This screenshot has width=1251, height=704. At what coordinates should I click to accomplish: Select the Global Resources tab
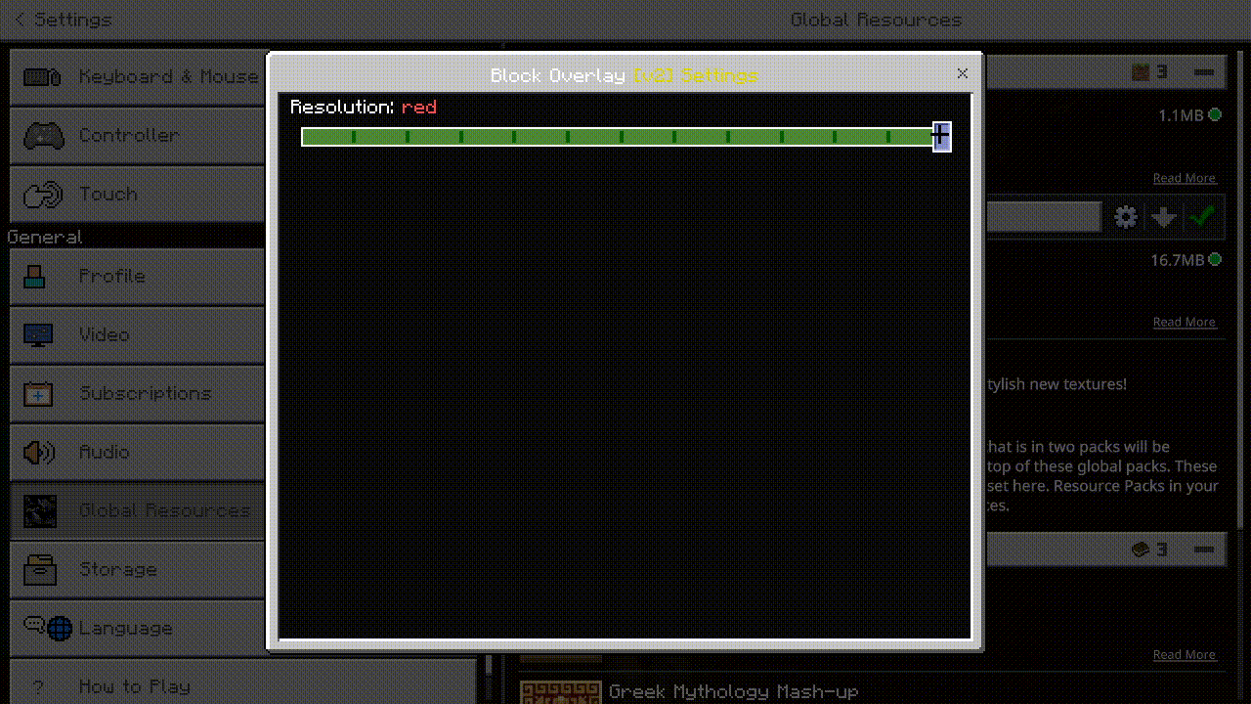point(137,511)
